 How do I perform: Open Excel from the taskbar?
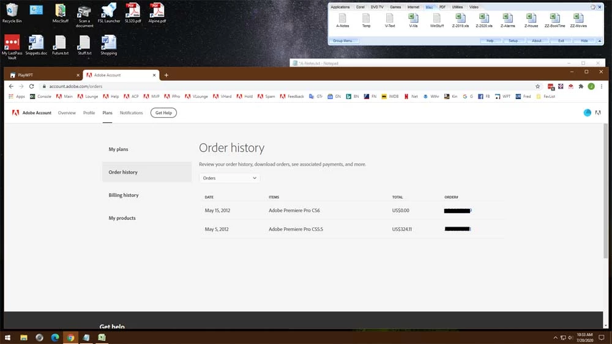(x=102, y=337)
